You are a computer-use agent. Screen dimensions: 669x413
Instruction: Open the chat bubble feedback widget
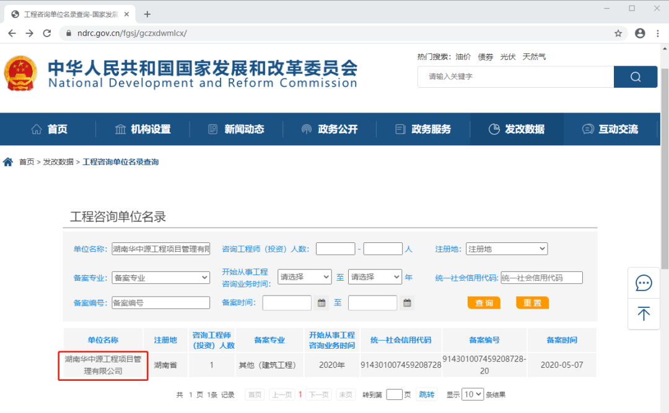644,283
